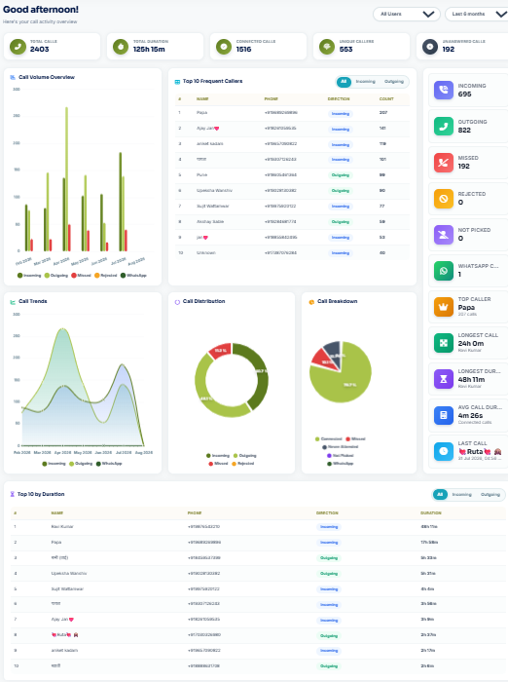The image size is (508, 682).
Task: Click the Call Breakdown pie icon
Action: coord(311,301)
